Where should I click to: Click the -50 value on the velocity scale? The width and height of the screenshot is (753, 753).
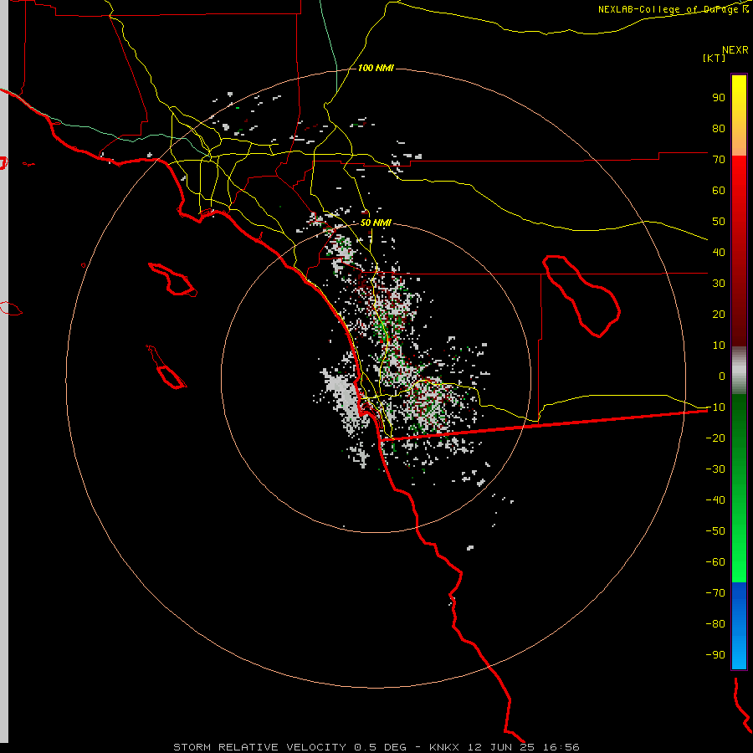[x=715, y=531]
